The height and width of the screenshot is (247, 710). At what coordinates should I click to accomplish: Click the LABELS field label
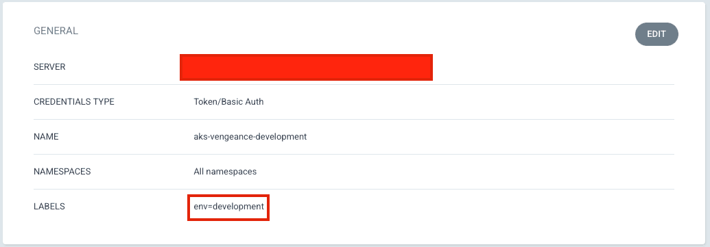pyautogui.click(x=49, y=207)
